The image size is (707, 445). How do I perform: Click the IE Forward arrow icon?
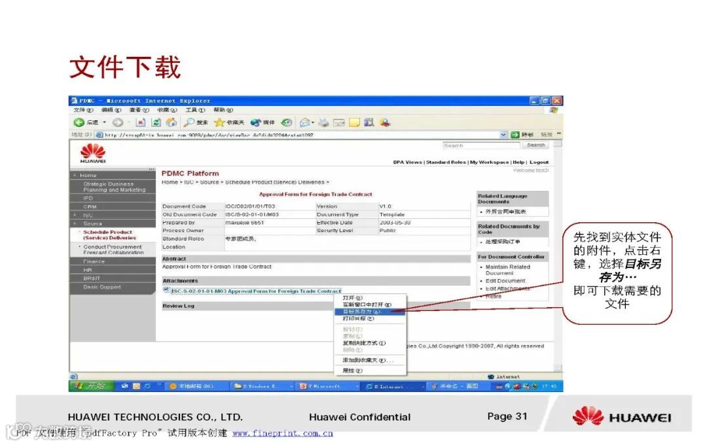pos(118,122)
